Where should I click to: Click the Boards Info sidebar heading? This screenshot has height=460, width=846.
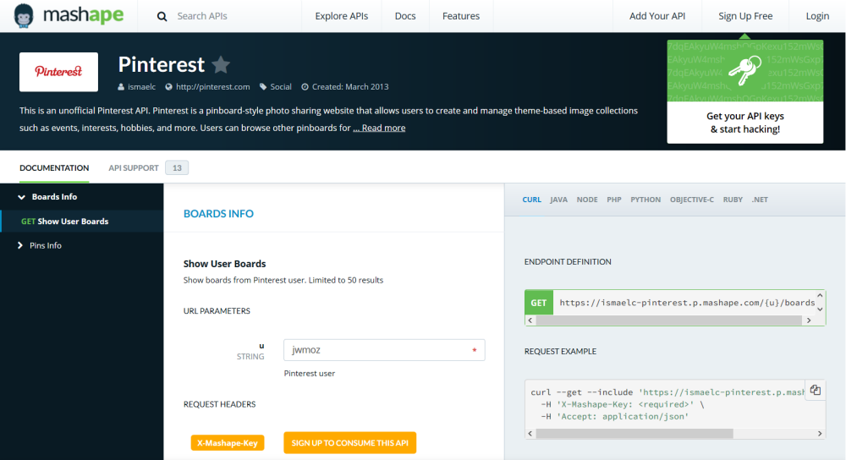click(x=54, y=197)
